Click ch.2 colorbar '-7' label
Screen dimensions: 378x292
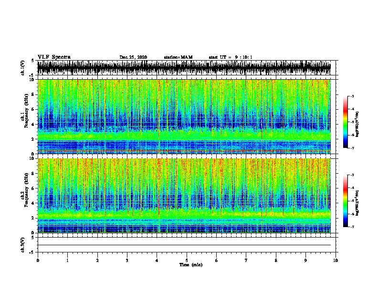pyautogui.click(x=352, y=227)
